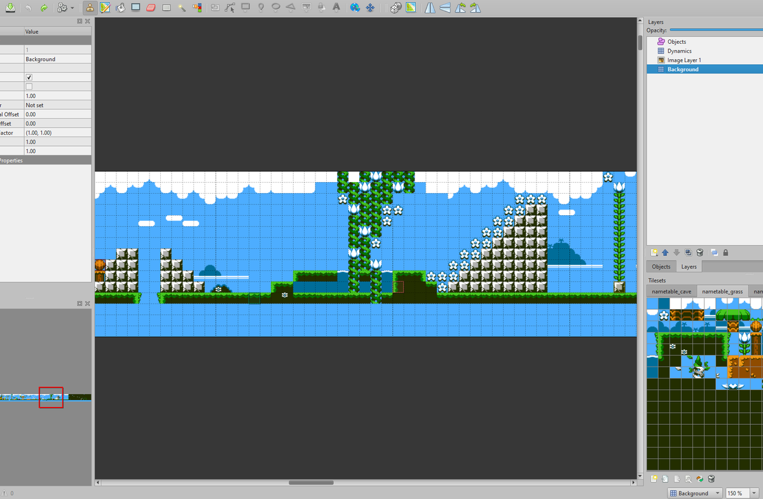Viewport: 763px width, 499px height.
Task: Click the Rotate Right icon
Action: coord(475,8)
